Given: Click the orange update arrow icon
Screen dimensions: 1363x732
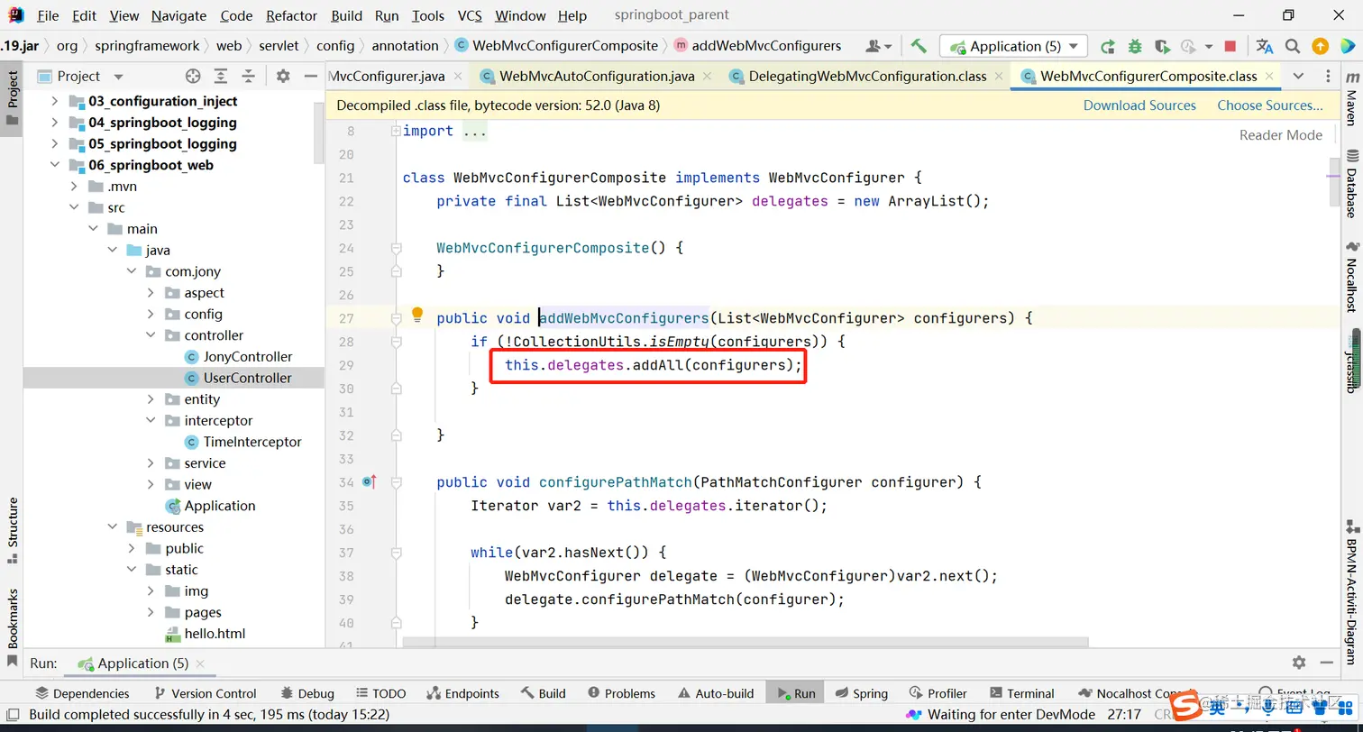Looking at the screenshot, I should [1320, 46].
